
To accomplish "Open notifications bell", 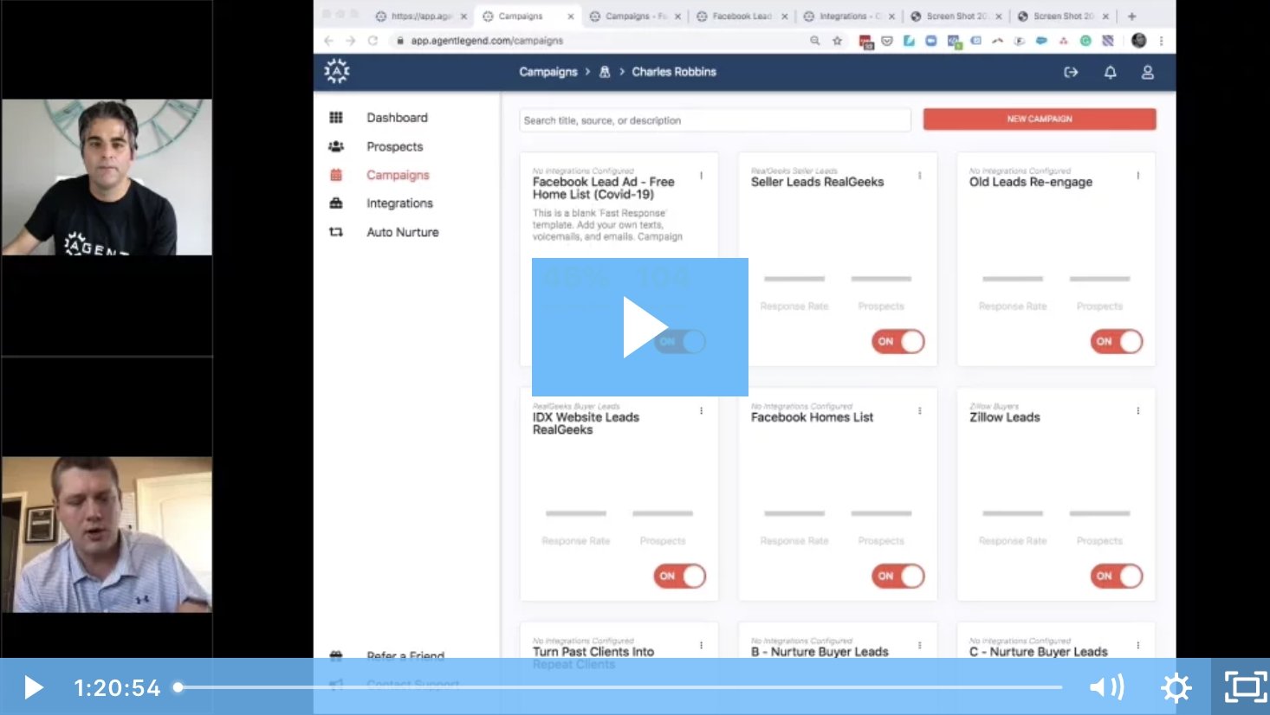I will 1110,73.
